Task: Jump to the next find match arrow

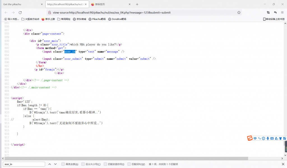Action: (55, 164)
